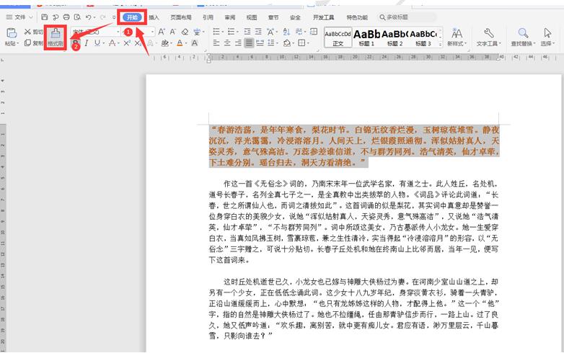The width and height of the screenshot is (564, 353).
Task: Apply the 标题 1 heading style
Action: tap(366, 37)
